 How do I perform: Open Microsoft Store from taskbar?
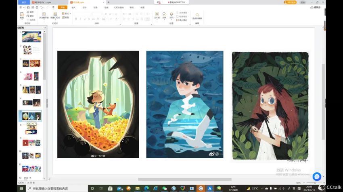[110, 188]
